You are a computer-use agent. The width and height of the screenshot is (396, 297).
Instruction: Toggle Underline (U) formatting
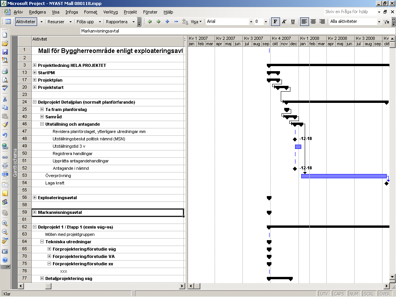293,22
